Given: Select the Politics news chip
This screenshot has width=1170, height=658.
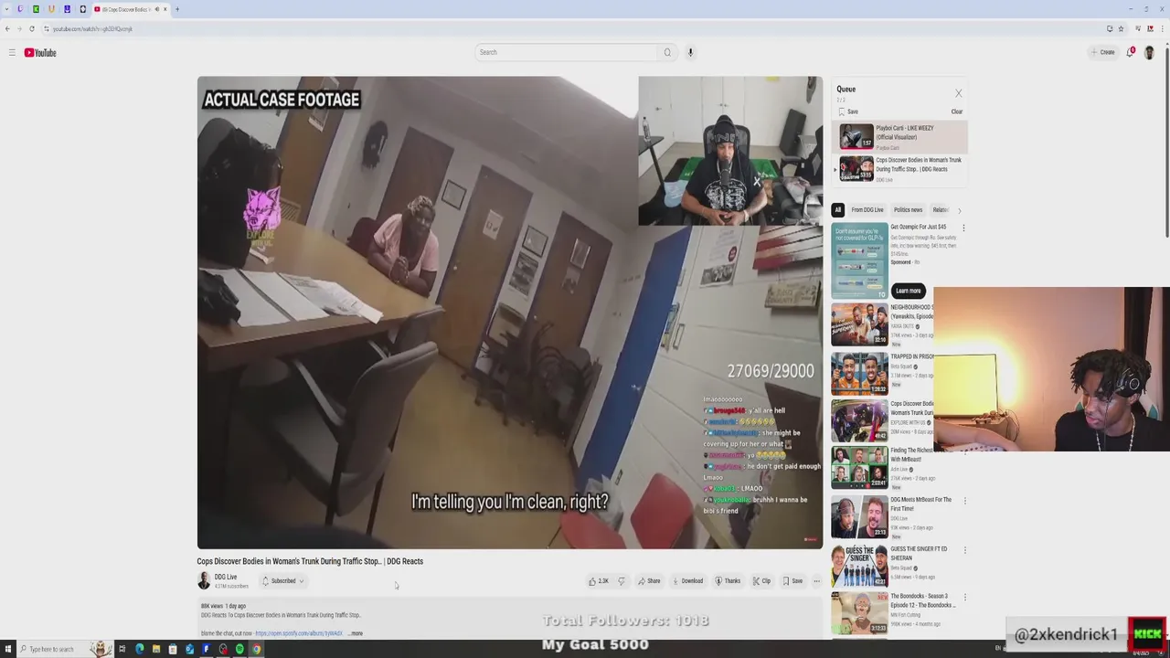Looking at the screenshot, I should tap(908, 210).
